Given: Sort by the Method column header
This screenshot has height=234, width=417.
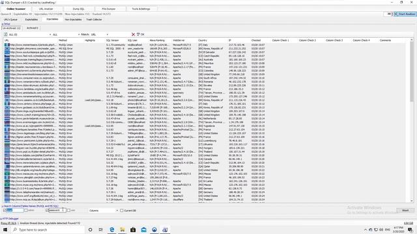Looking at the screenshot, I should pos(63,40).
